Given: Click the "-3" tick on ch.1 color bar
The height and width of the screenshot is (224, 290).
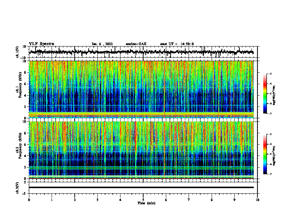Looking at the screenshot, I should (x=270, y=74).
